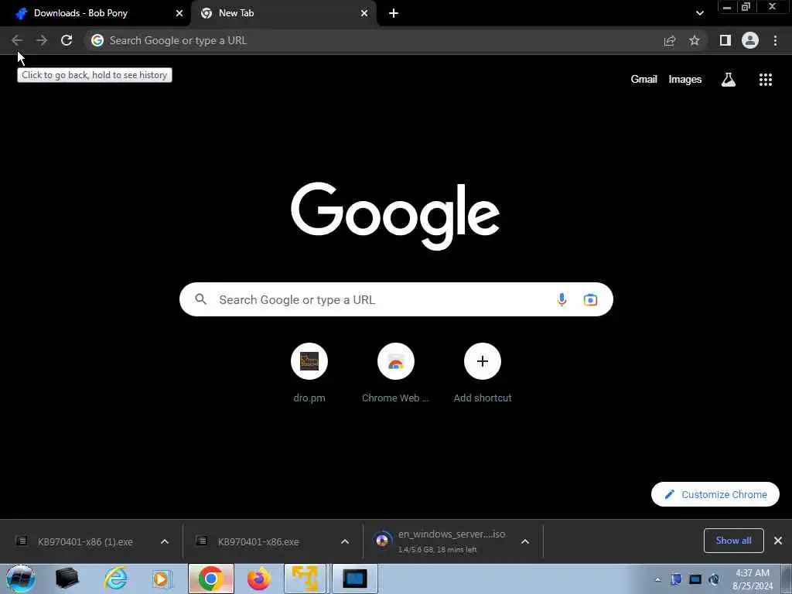Image resolution: width=792 pixels, height=594 pixels.
Task: Click the taskbar clock showing 4:37 AM
Action: coord(753,579)
